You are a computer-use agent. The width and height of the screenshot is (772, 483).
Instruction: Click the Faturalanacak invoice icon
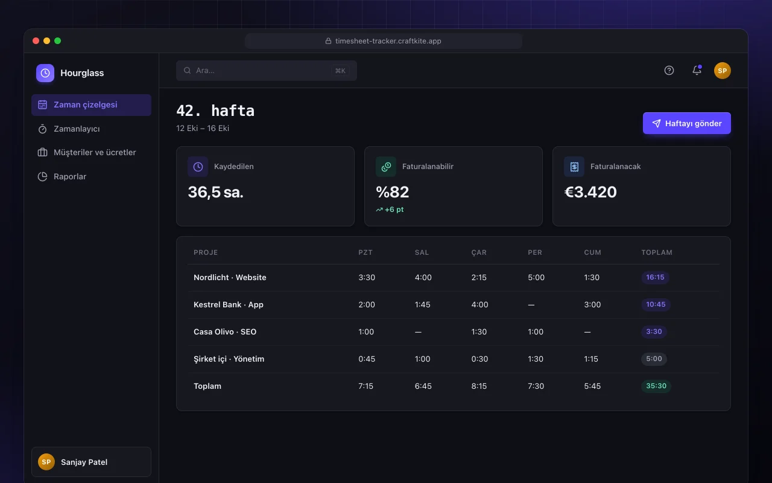click(x=574, y=167)
